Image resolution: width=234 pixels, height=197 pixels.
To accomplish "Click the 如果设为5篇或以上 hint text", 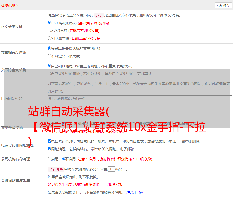I will (x=86, y=193).
